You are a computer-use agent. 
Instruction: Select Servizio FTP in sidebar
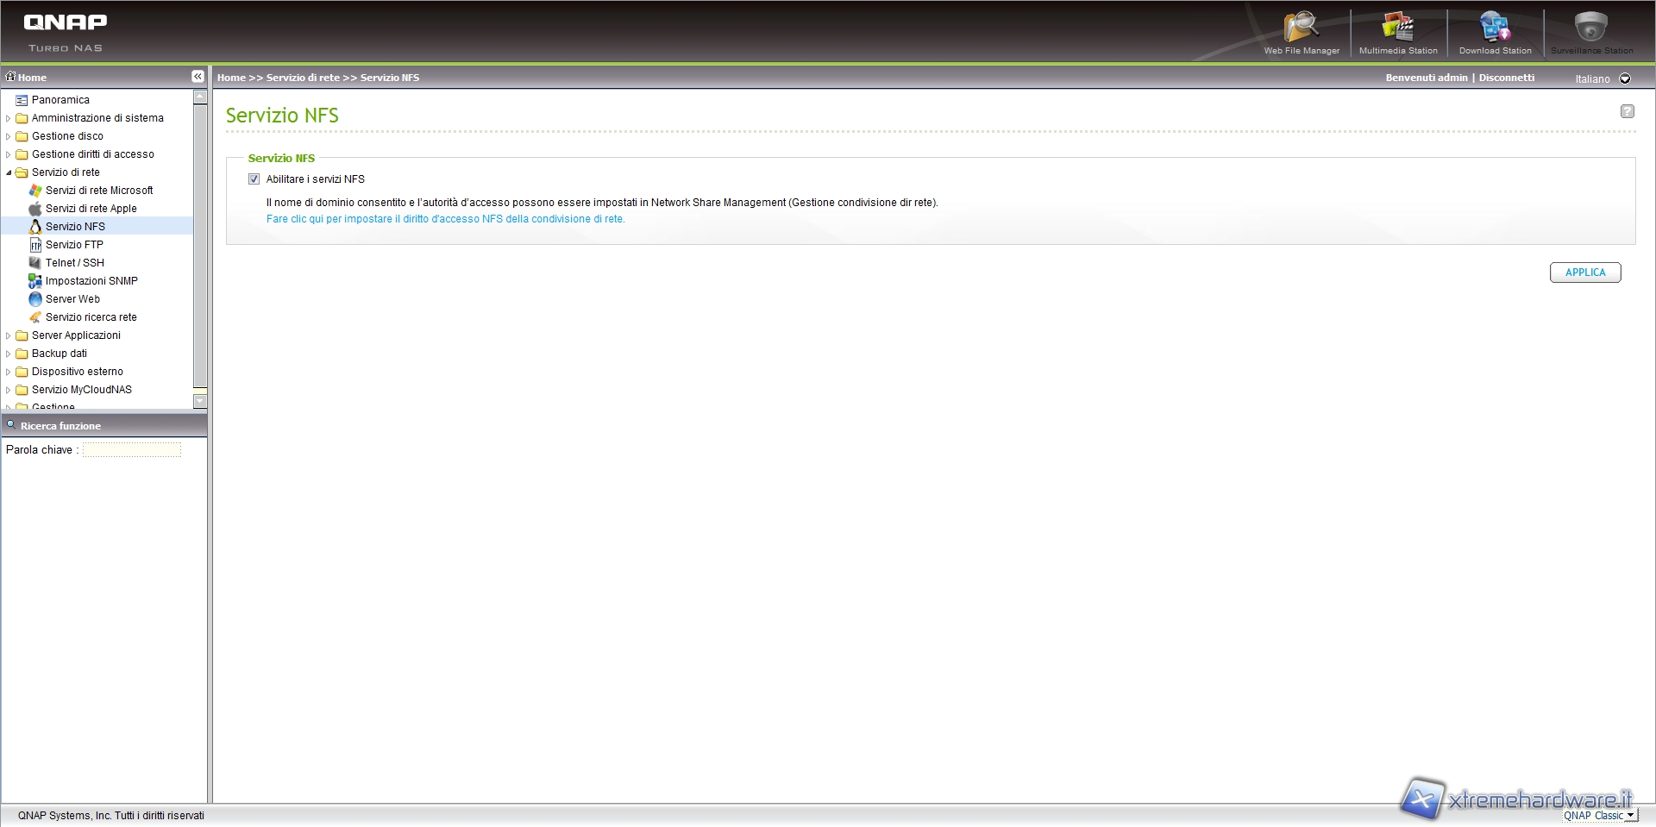(74, 245)
